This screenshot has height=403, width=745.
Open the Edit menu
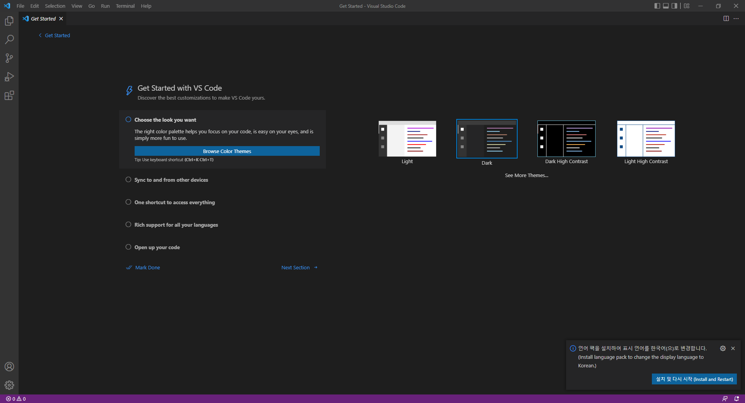tap(35, 6)
